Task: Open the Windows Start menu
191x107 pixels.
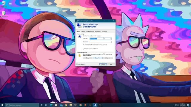Action: (x=2, y=105)
